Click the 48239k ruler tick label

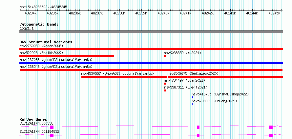pyautogui.click(x=141, y=13)
